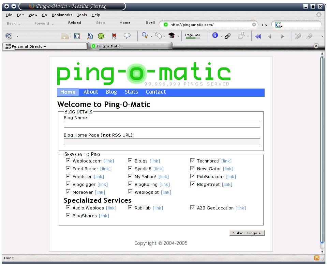
Task: Focus the Blog Home Page input field
Action: (x=162, y=142)
